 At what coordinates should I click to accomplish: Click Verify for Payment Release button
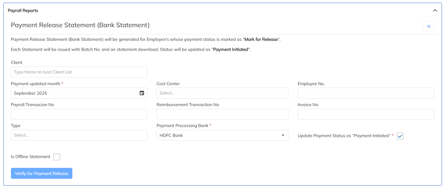click(42, 173)
